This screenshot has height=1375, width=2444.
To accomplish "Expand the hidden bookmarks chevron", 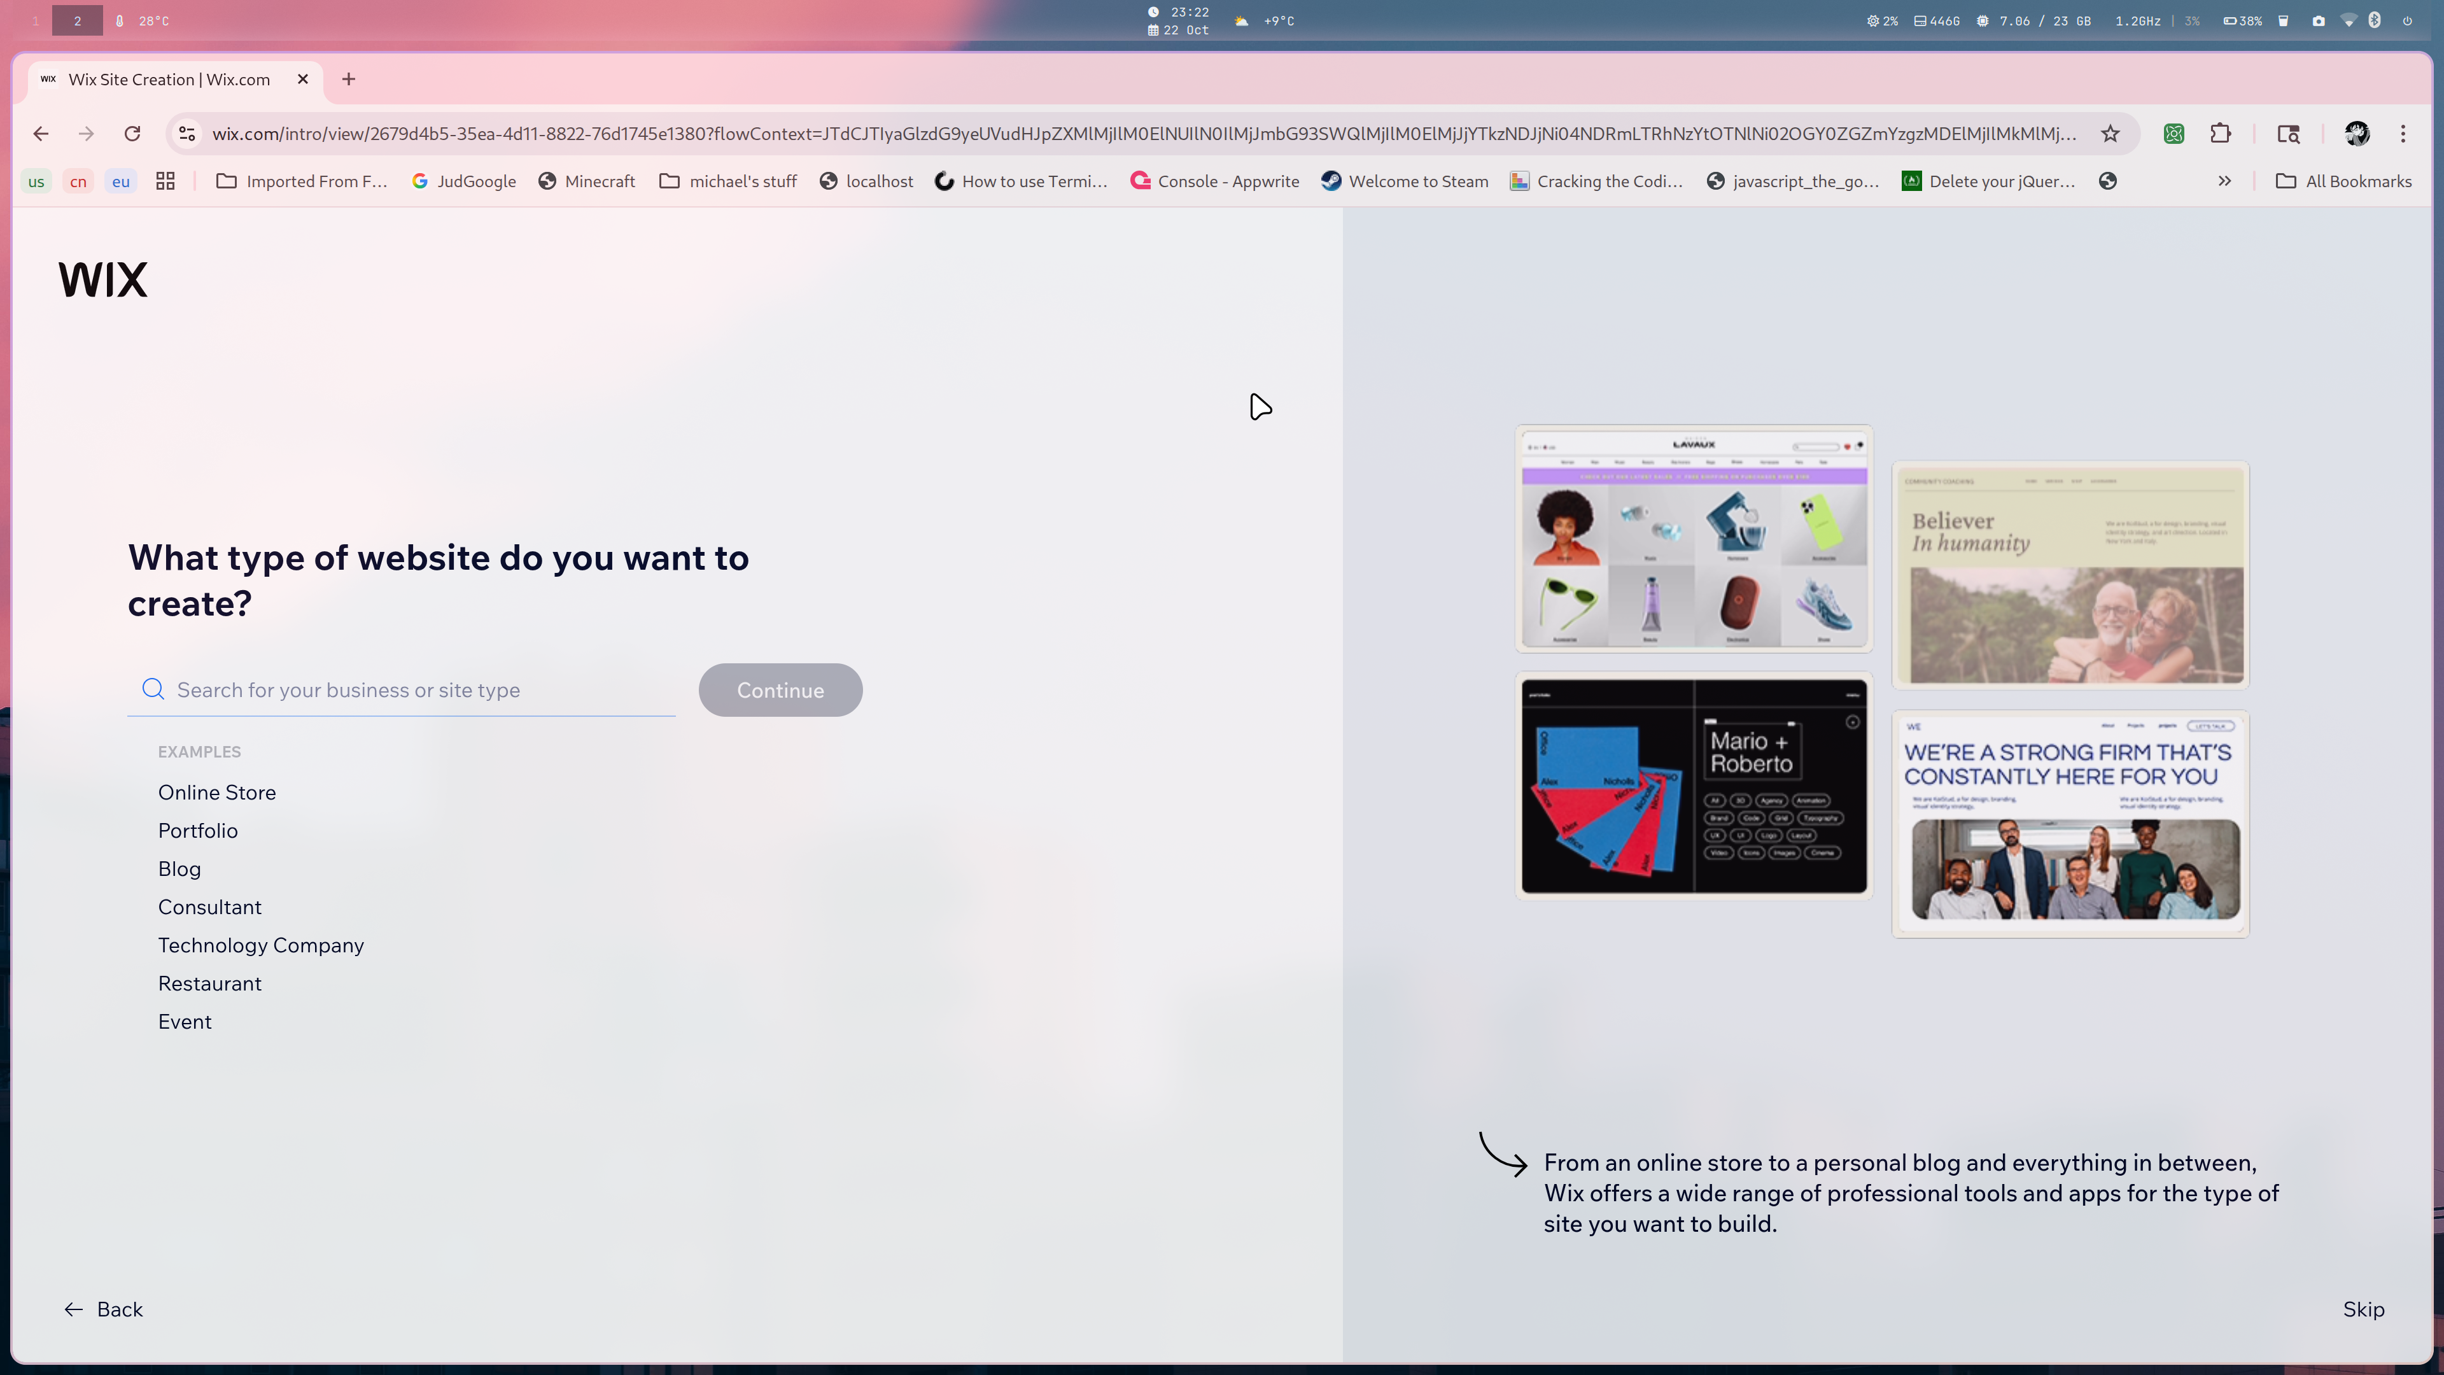I will [2225, 181].
